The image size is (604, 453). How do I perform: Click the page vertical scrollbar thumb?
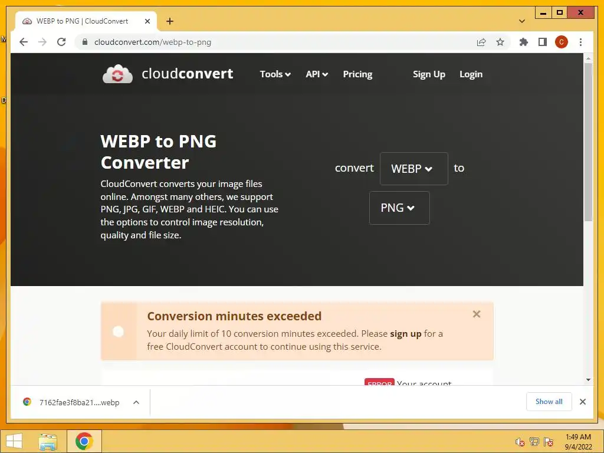point(588,142)
